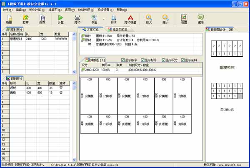Uncheck the 显示尺寸 checkbox

(x=164, y=60)
